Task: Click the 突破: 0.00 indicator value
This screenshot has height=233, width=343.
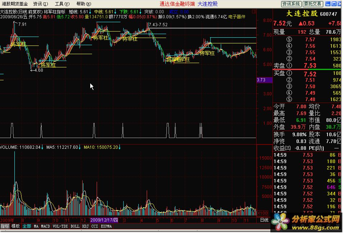Action: point(154,12)
